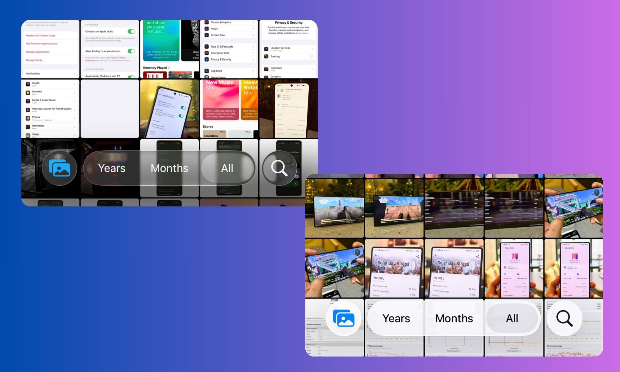Expand the Tracking row chevron
The image size is (620, 372).
tap(313, 56)
